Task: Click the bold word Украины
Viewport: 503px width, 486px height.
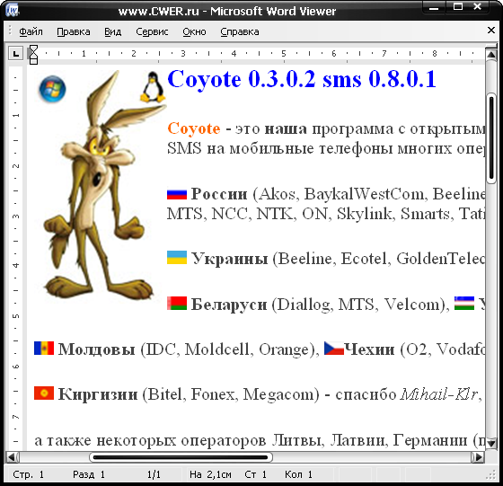Action: (229, 259)
